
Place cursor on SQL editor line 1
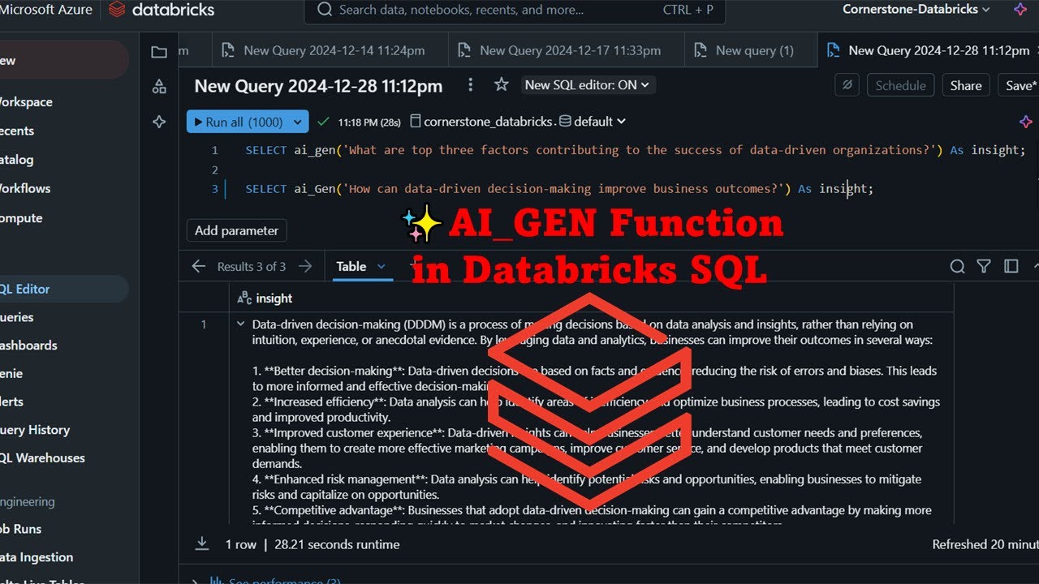point(636,150)
